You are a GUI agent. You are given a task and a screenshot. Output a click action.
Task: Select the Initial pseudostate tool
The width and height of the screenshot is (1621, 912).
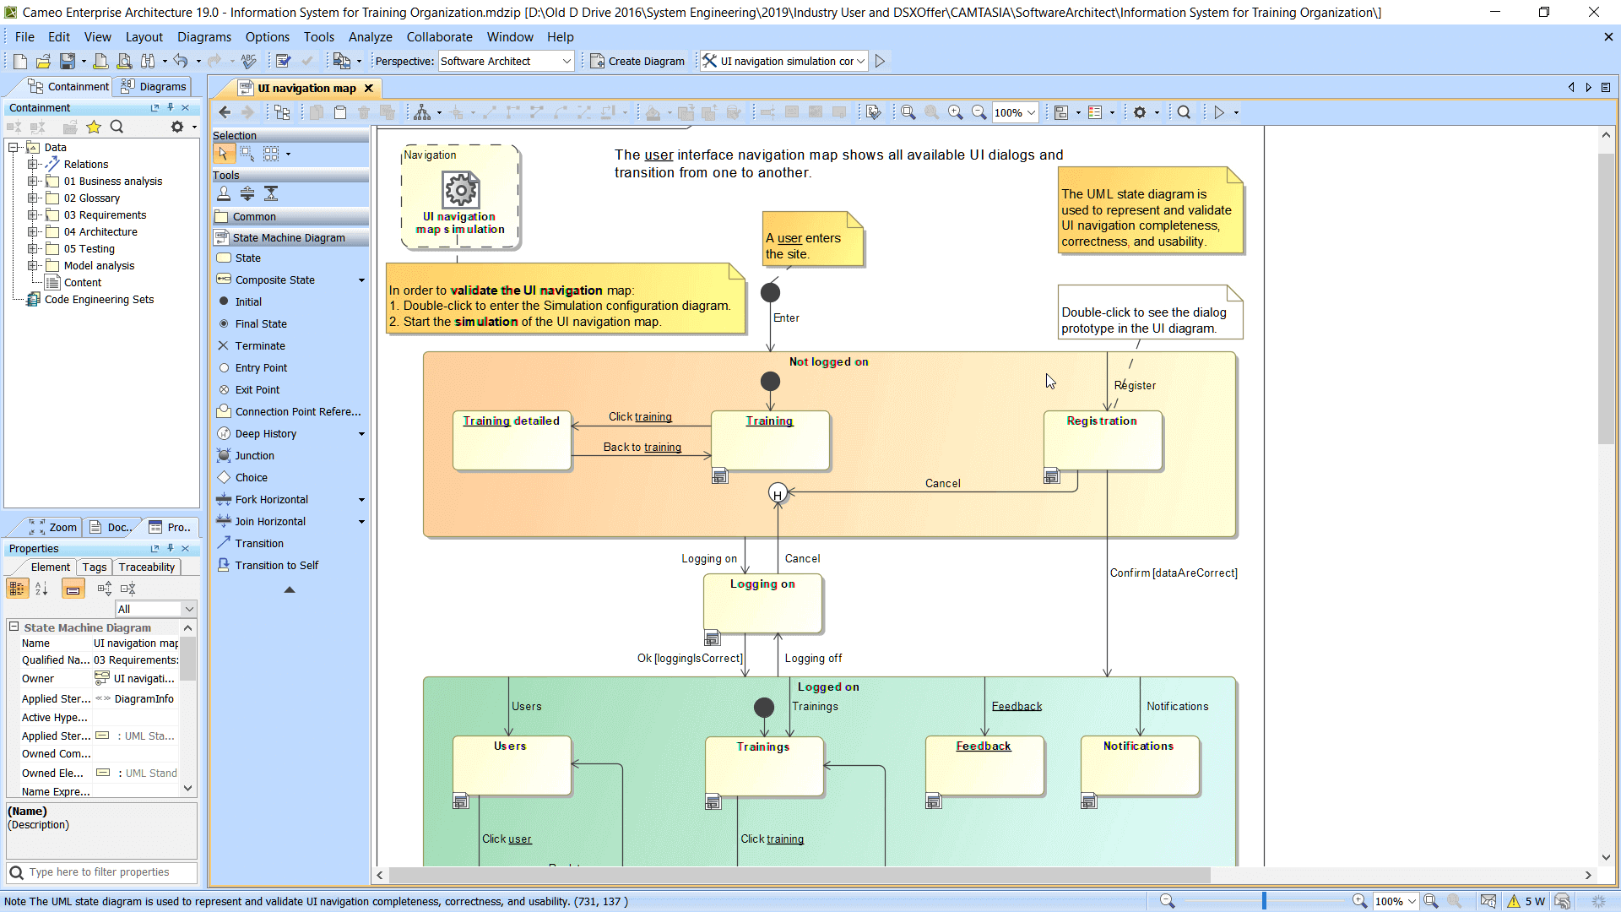(248, 301)
